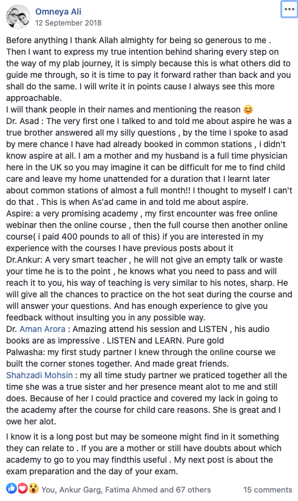Click Omneya Ali's profile picture
The width and height of the screenshot is (298, 501).
point(18,16)
